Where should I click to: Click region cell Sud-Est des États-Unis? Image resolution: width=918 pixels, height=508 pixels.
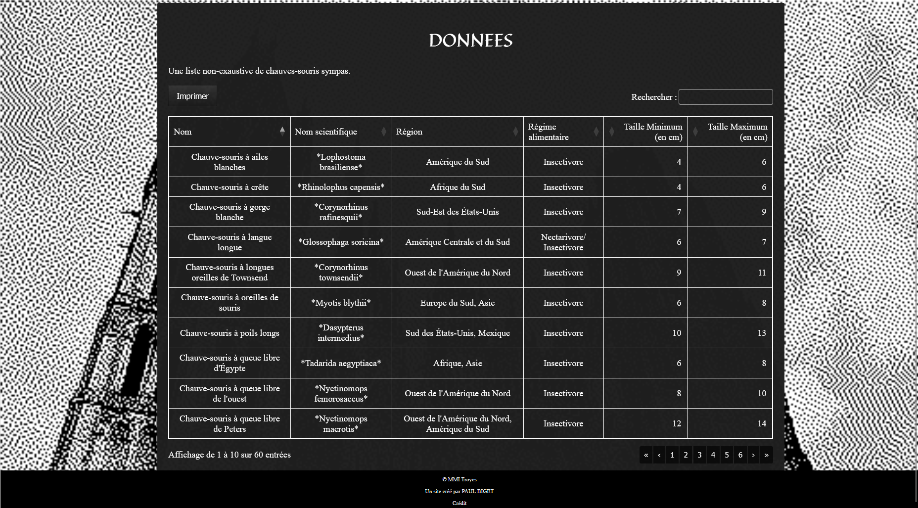458,212
